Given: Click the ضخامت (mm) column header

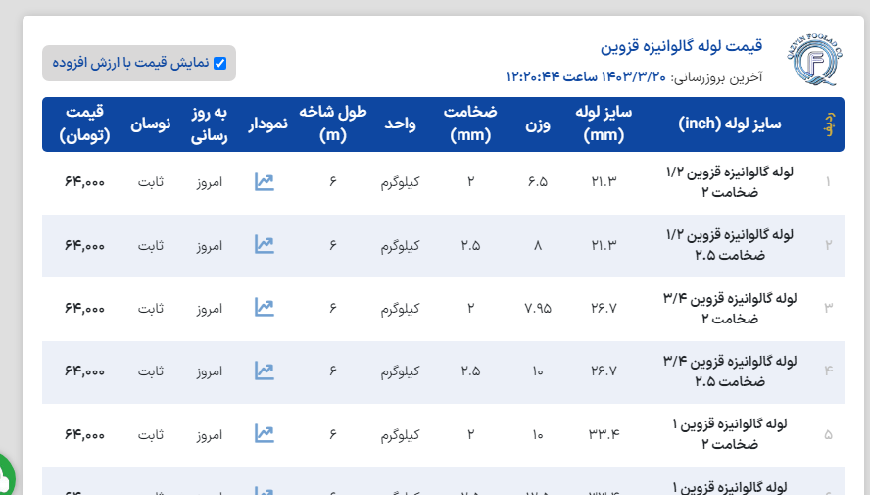Looking at the screenshot, I should pos(470,124).
